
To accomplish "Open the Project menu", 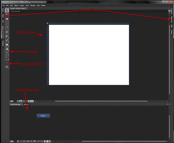I will (22, 6).
